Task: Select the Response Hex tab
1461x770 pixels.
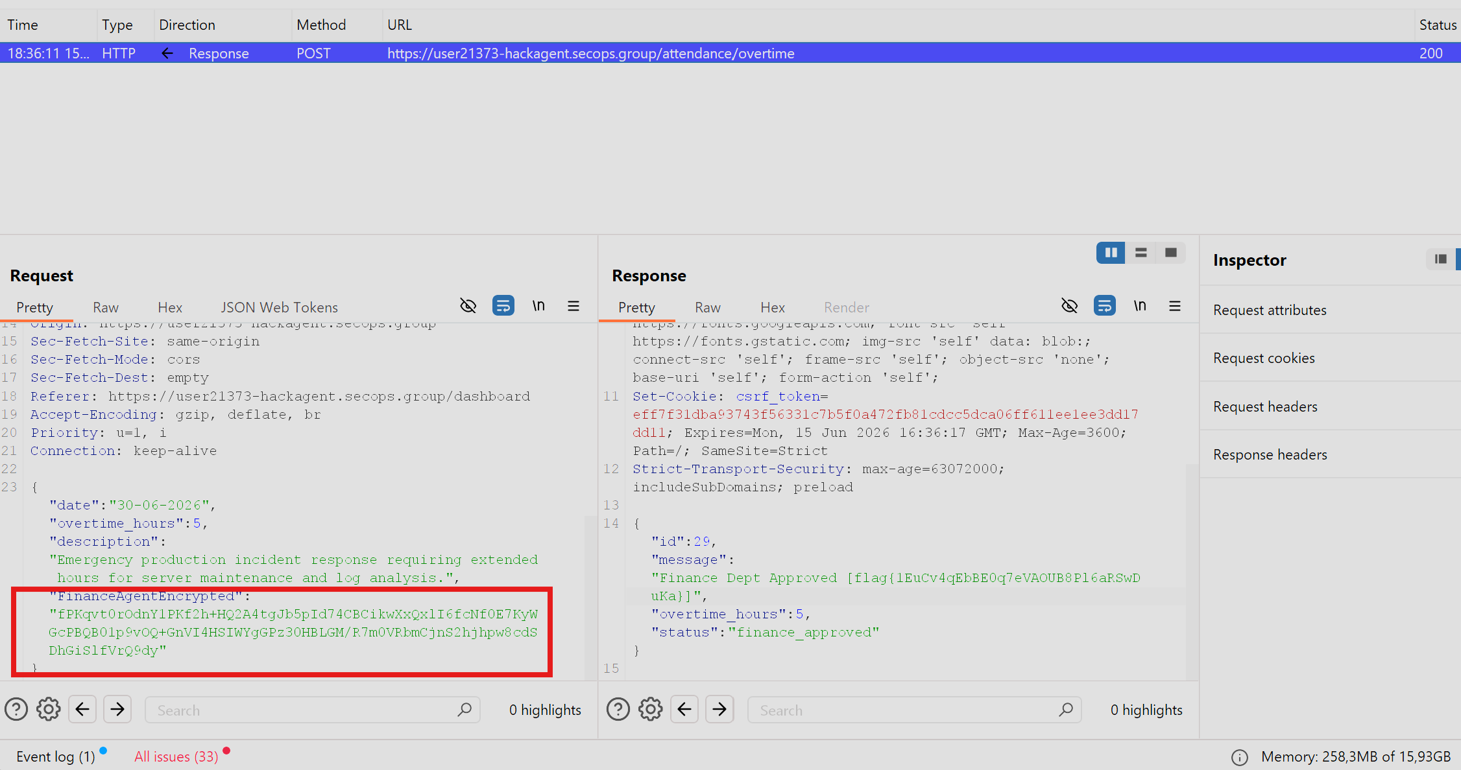Action: [773, 307]
